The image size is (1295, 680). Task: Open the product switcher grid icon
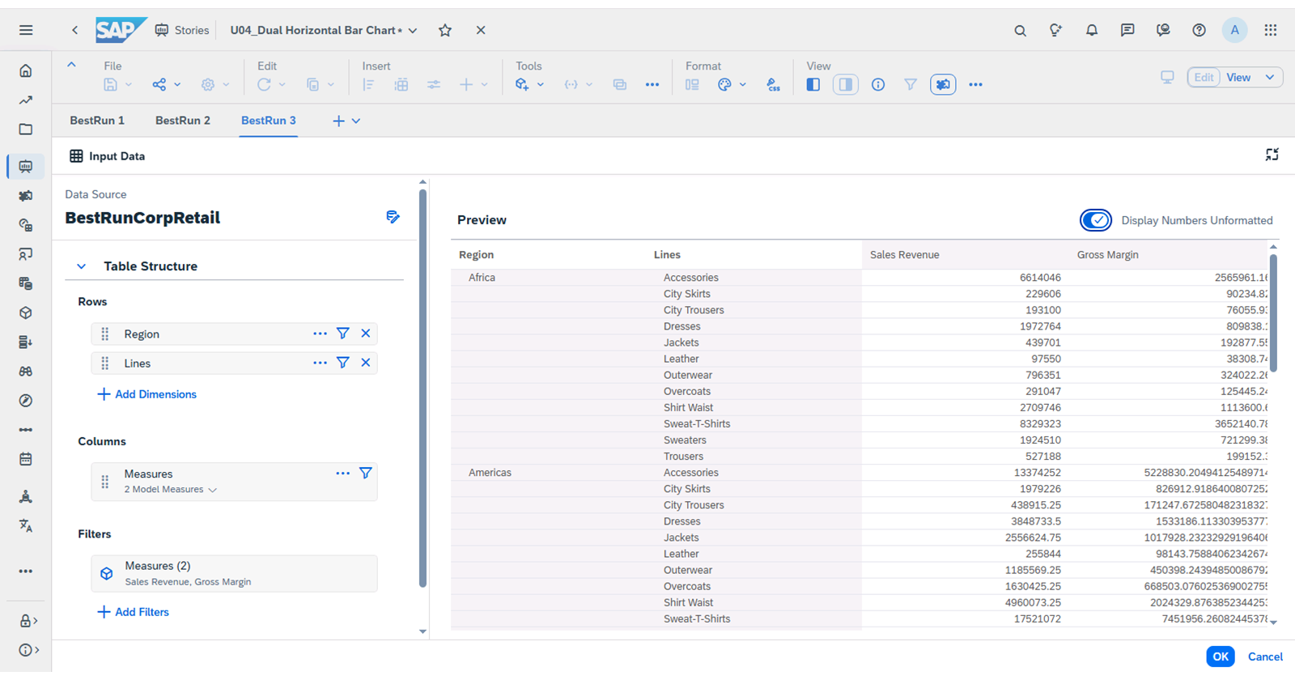click(1271, 31)
